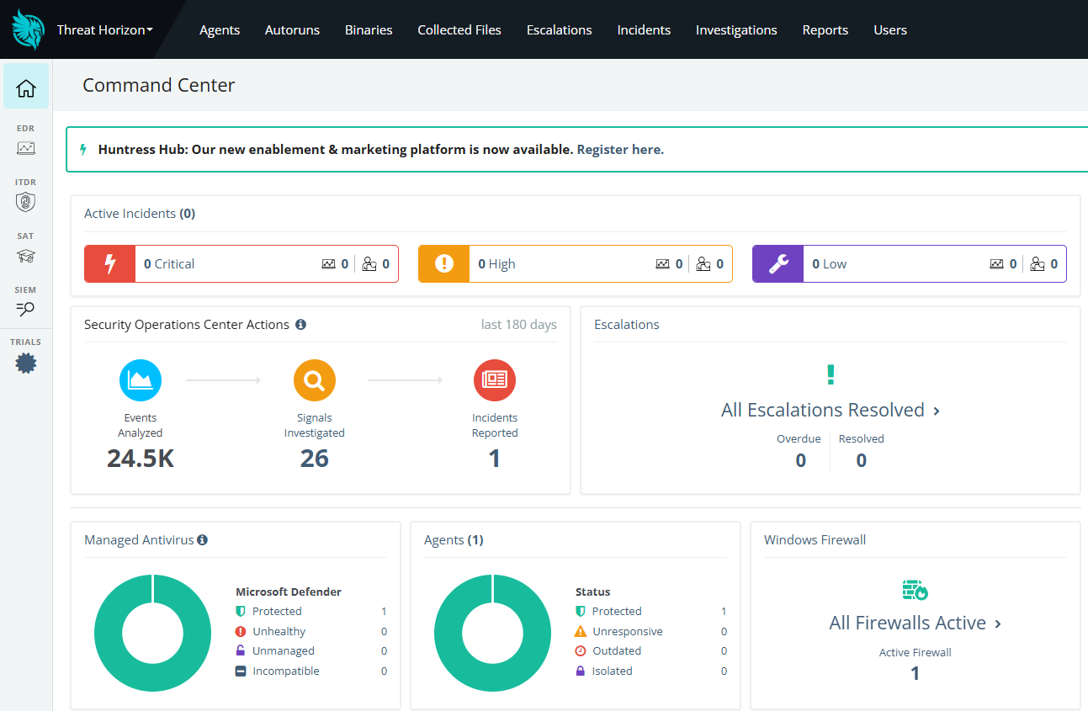Click the info icon next to Managed Antivirus

(x=202, y=540)
